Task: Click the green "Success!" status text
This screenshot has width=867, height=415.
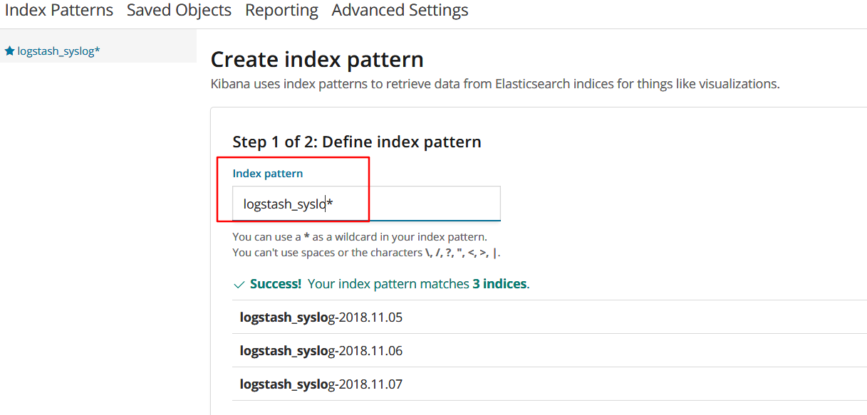Action: click(276, 284)
